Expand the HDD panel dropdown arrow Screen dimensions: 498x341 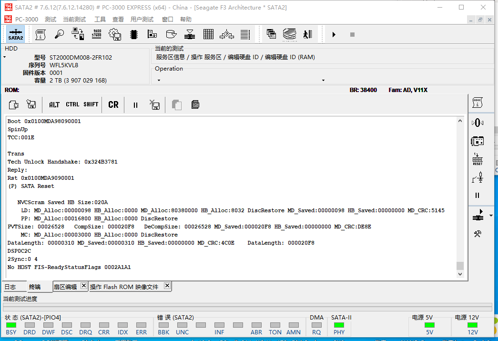5,57
